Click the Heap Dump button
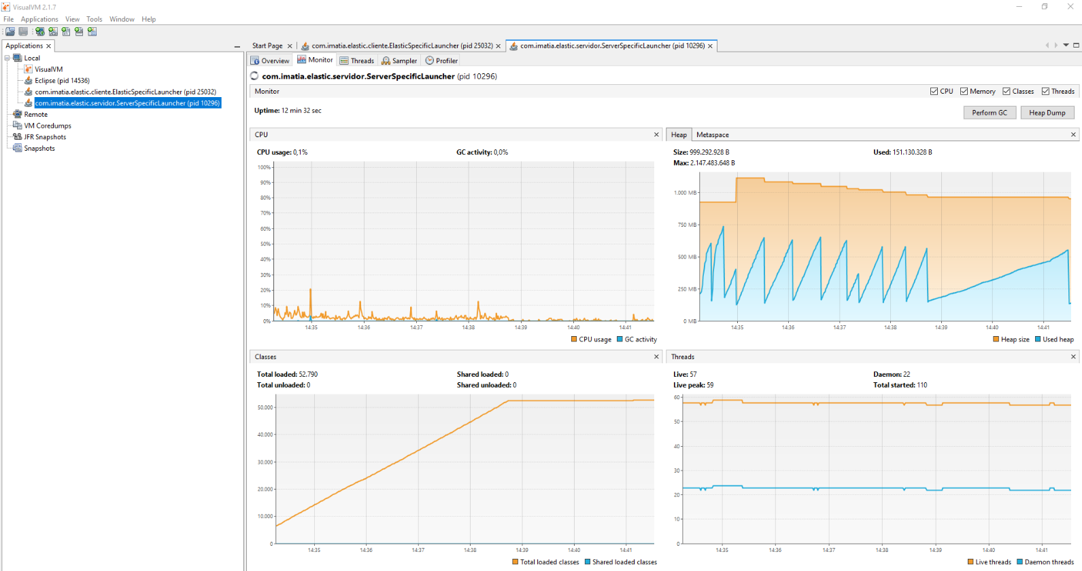Screen dimensions: 1082x571 point(1047,113)
